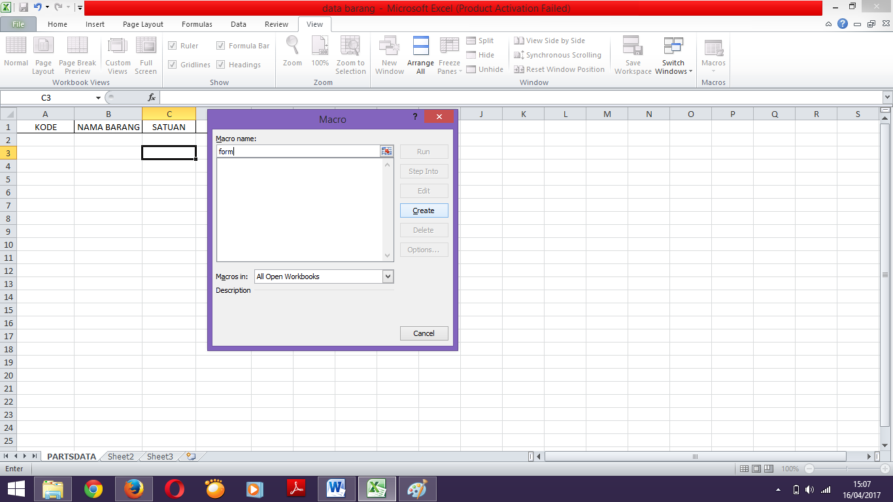This screenshot has height=502, width=893.
Task: Click the Macro name input field
Action: 299,152
